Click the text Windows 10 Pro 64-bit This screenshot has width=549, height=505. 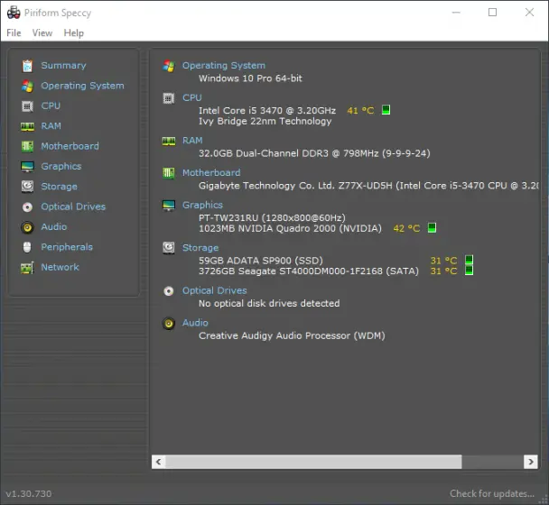250,78
